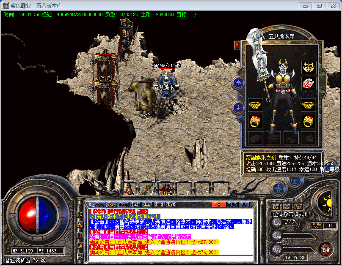Click the blue up arrow on character panel

238,83
